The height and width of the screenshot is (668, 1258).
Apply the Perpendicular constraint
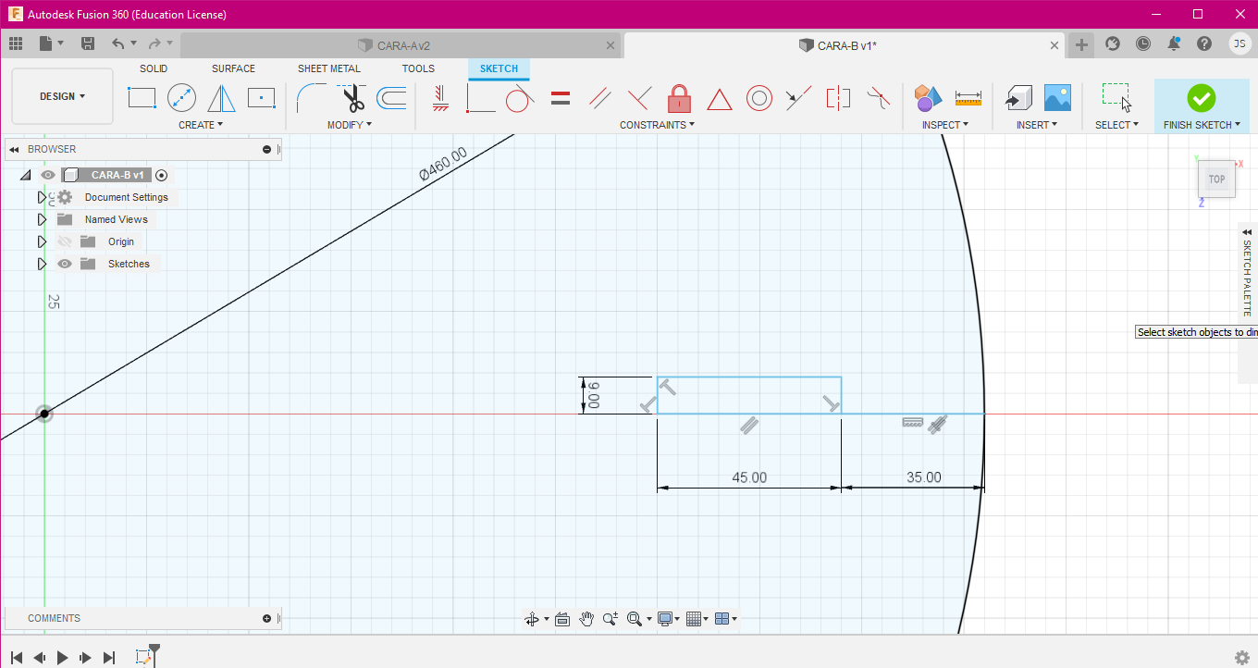[639, 97]
